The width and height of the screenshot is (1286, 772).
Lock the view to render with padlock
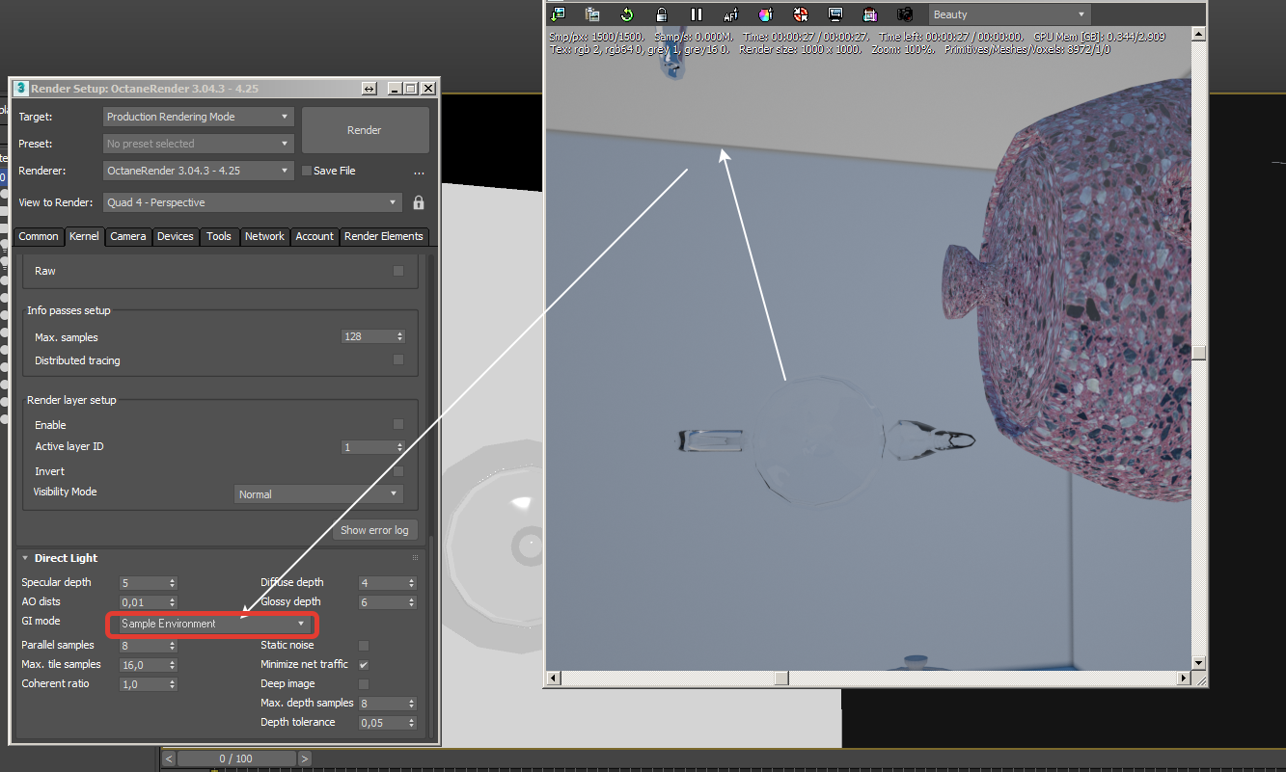(x=419, y=202)
